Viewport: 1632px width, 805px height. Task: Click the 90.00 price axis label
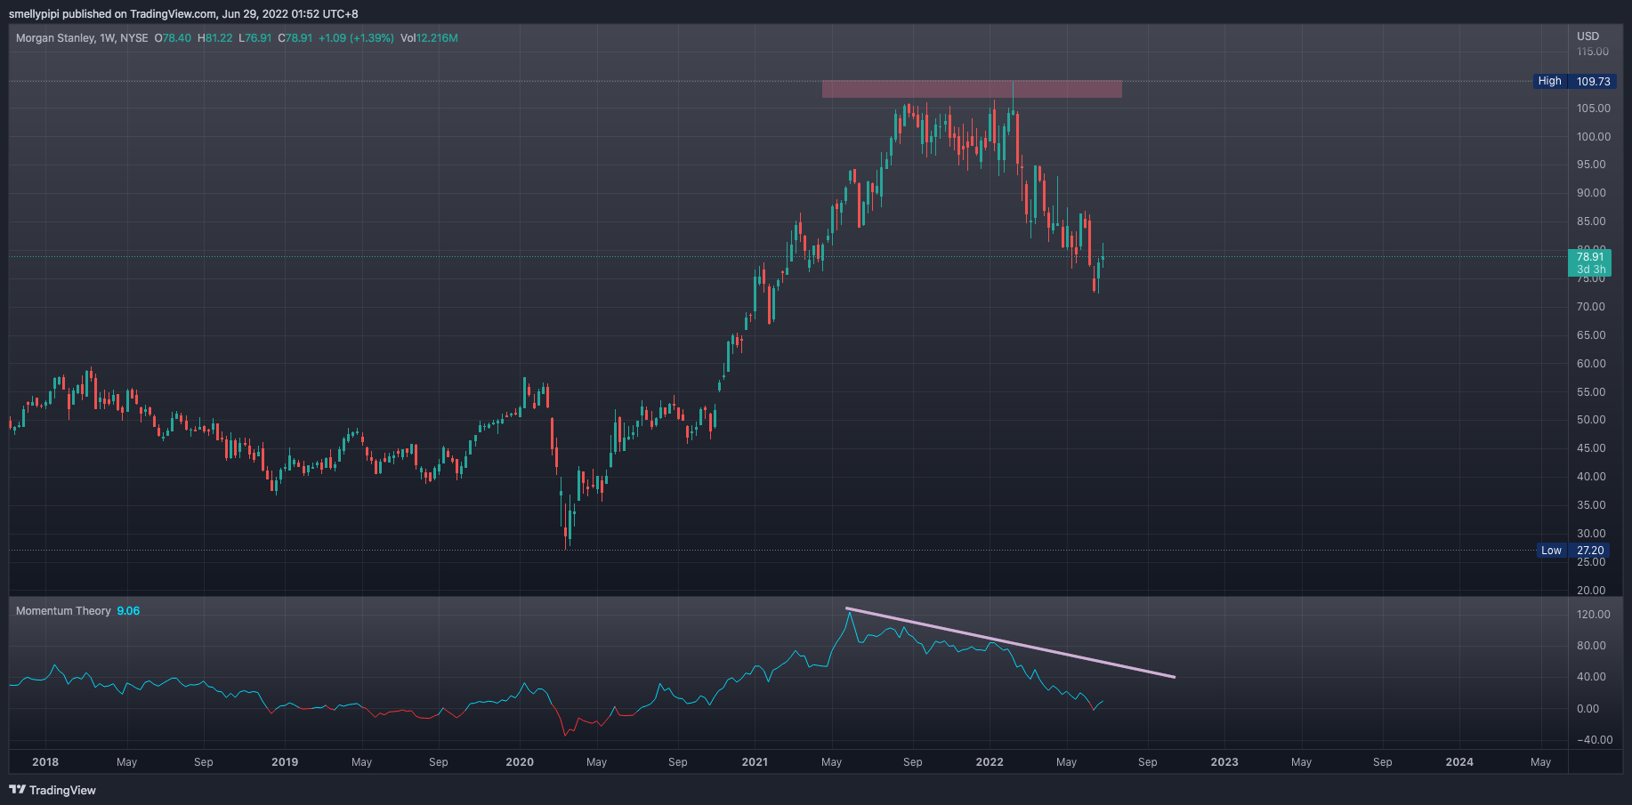pos(1591,193)
